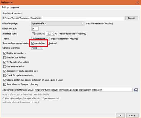Viewport: 141px width, 118px height.
Task: Toggle Aggressively cache compiled core
Action: (x=5, y=71)
